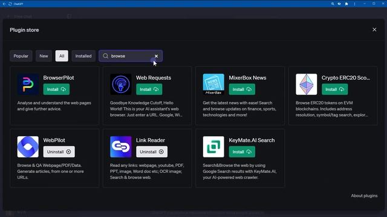Viewport: 387px width, 217px height.
Task: Click the Web Requests title
Action: pos(153,78)
